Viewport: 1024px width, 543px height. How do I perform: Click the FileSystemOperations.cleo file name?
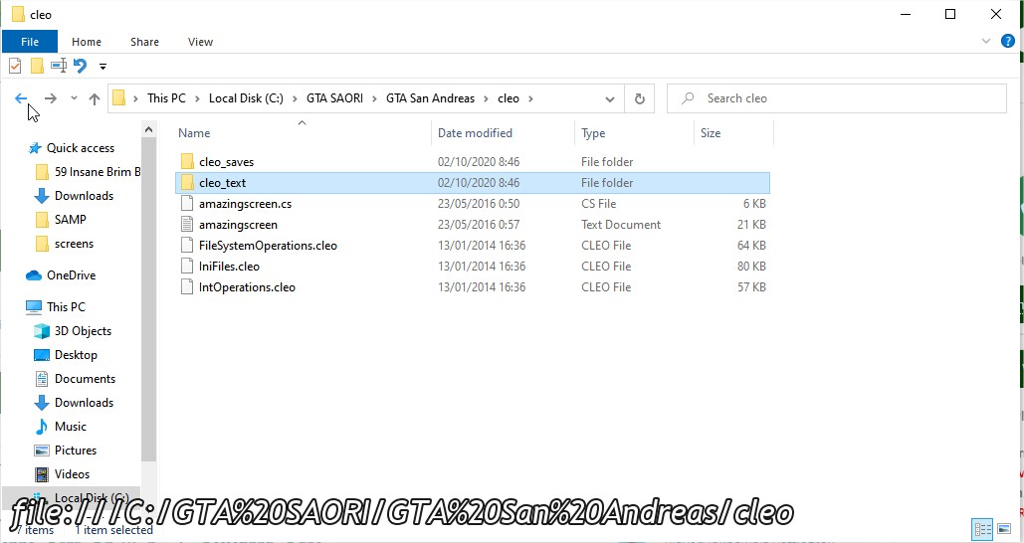(x=269, y=246)
